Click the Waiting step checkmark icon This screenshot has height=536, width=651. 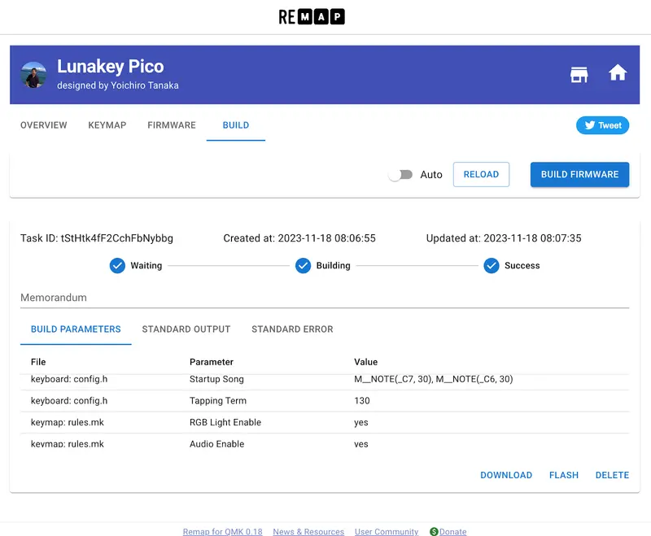coord(117,266)
